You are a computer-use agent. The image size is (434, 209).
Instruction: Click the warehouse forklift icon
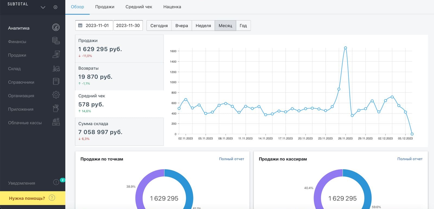tap(56, 68)
